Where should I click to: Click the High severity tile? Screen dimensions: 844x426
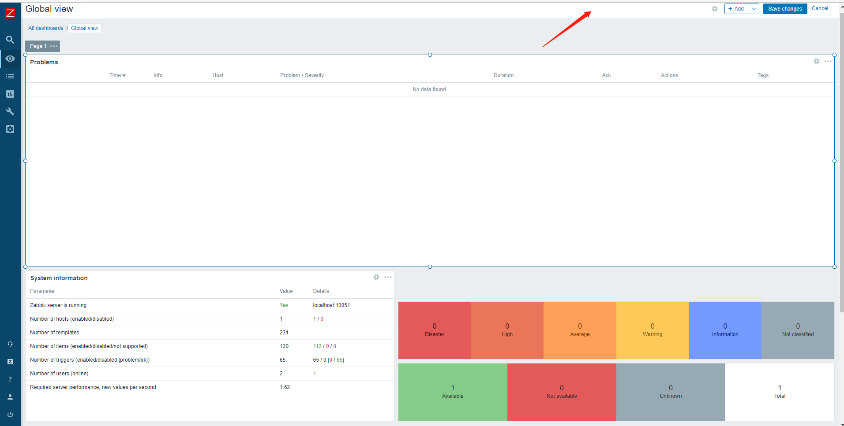coord(507,330)
